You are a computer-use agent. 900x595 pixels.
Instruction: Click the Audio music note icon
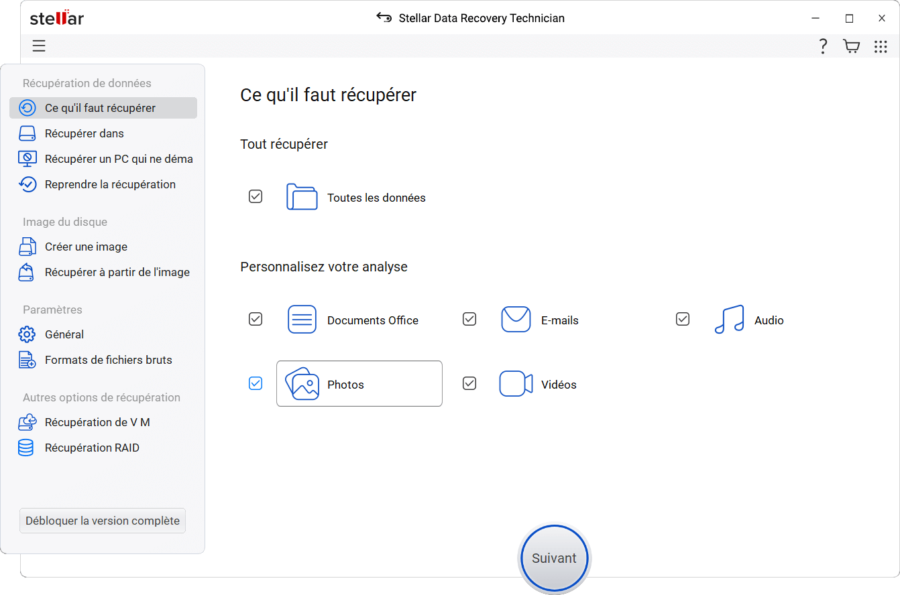point(729,320)
